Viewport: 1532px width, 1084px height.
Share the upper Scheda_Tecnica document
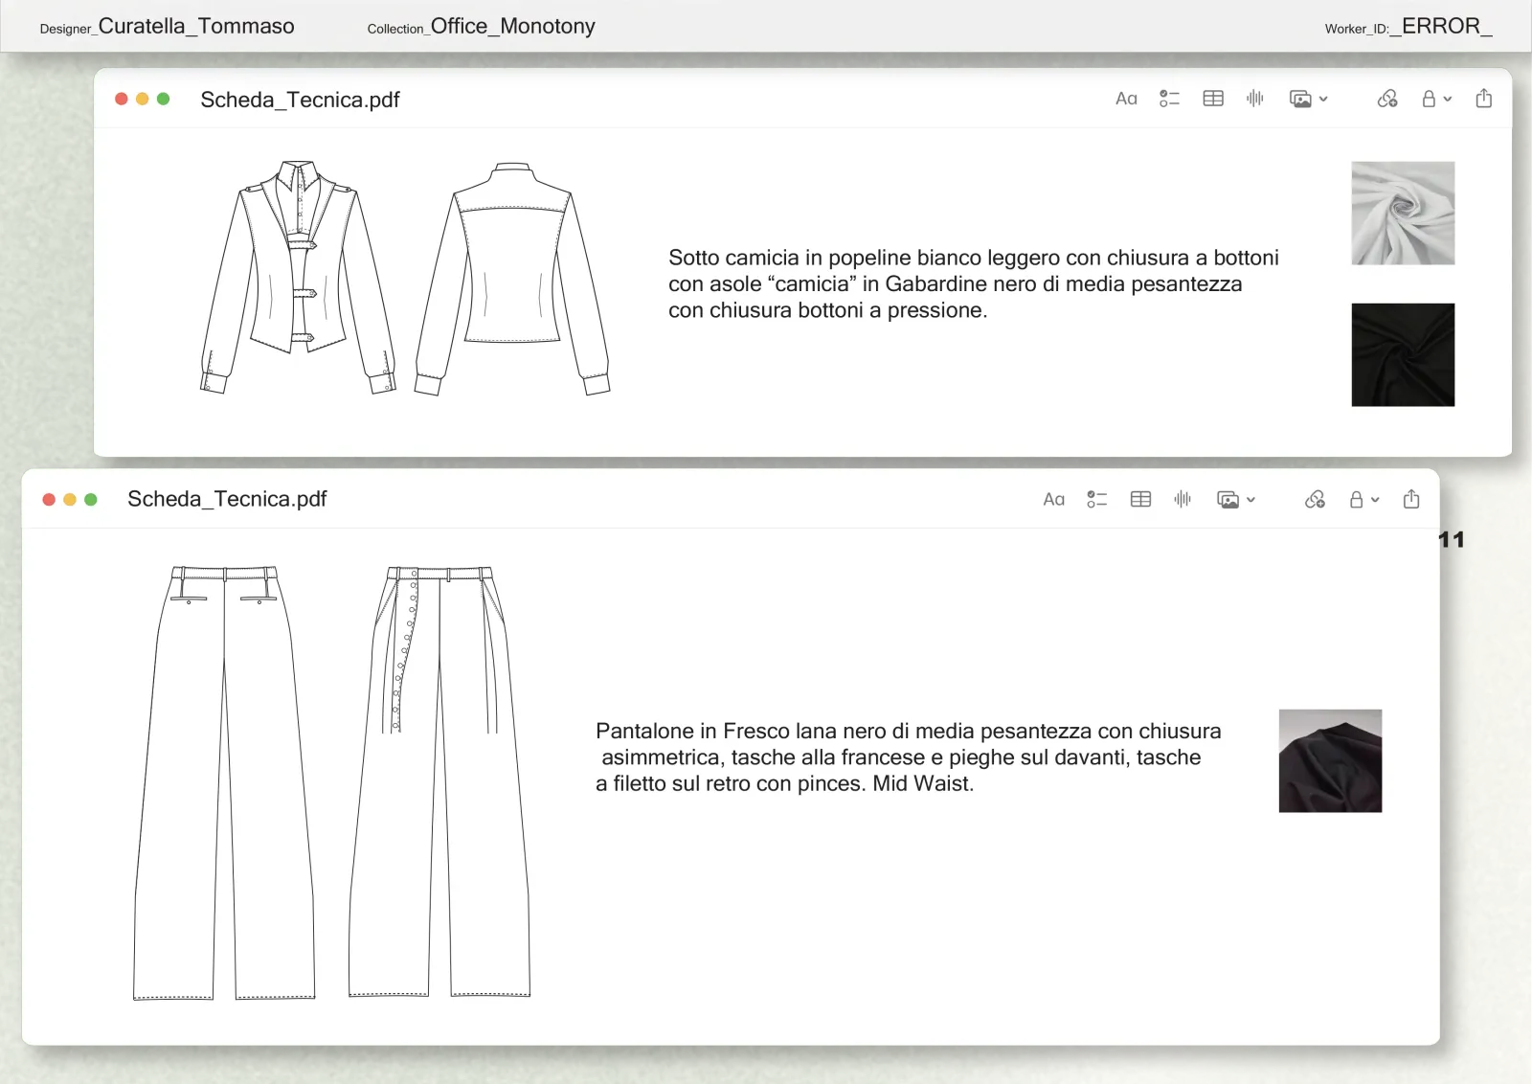tap(1484, 98)
